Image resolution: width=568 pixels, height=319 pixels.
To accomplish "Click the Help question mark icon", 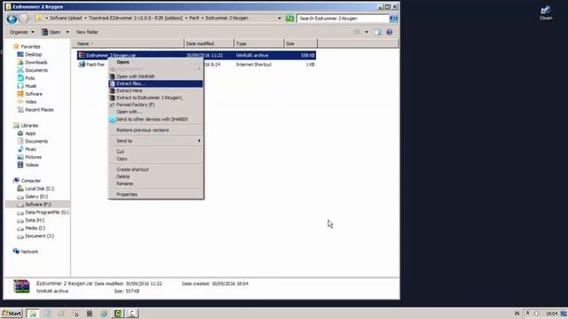I will (389, 32).
